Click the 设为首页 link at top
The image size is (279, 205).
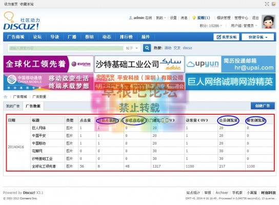point(11,4)
